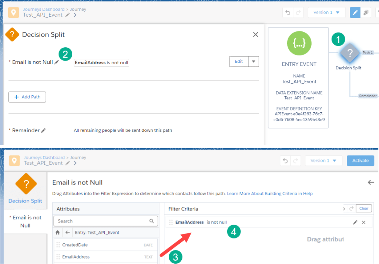Rename path using pencil beside Email is not Null

click(57, 62)
